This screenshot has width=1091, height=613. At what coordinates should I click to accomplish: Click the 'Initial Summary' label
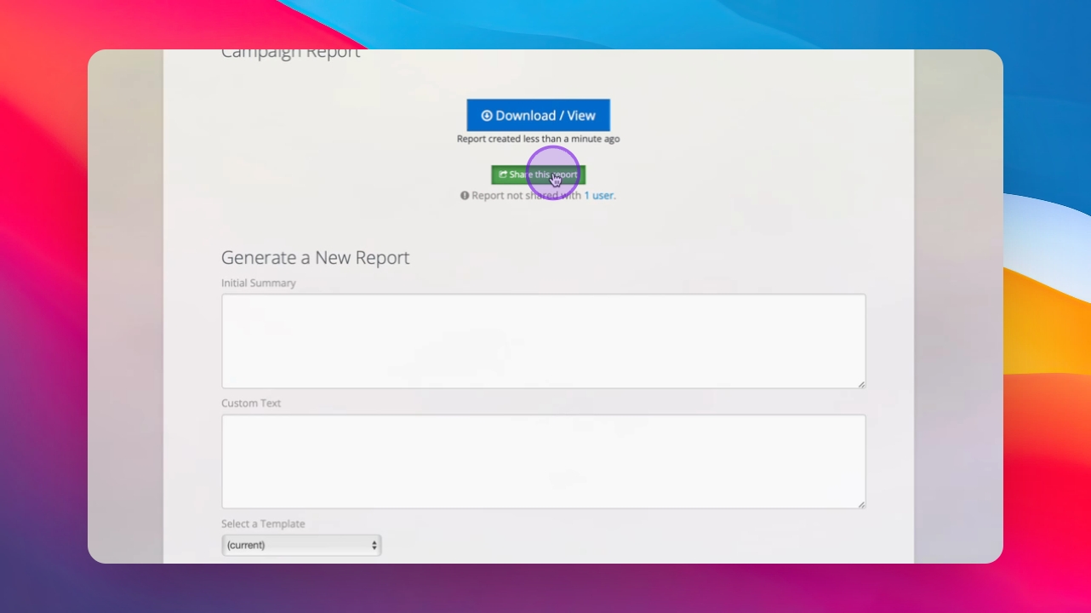point(259,283)
